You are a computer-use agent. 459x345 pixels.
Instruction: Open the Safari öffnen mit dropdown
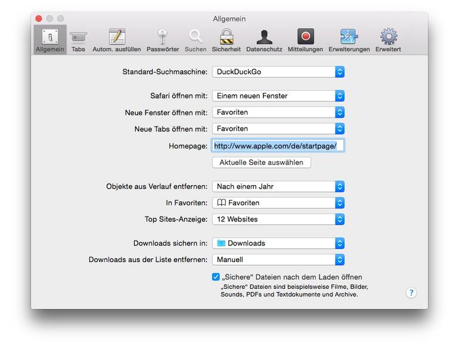coord(278,96)
